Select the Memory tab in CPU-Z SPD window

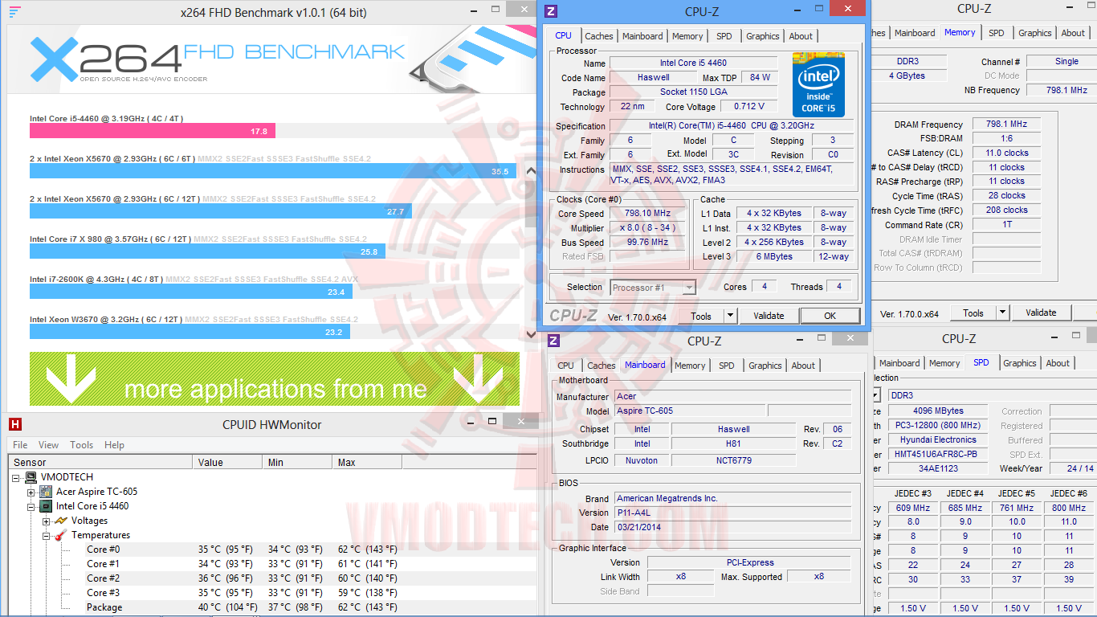(944, 363)
